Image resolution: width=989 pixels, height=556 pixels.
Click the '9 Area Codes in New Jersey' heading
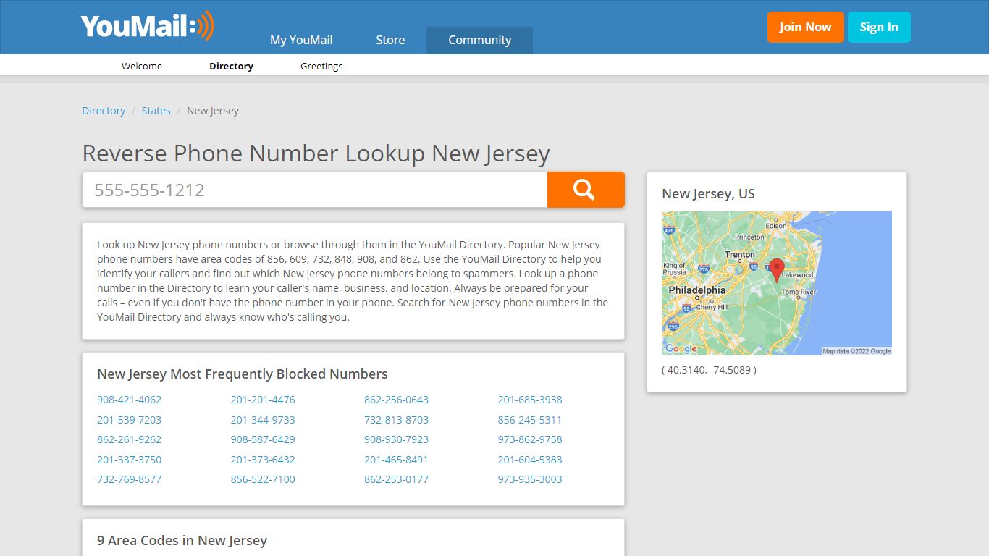(182, 541)
